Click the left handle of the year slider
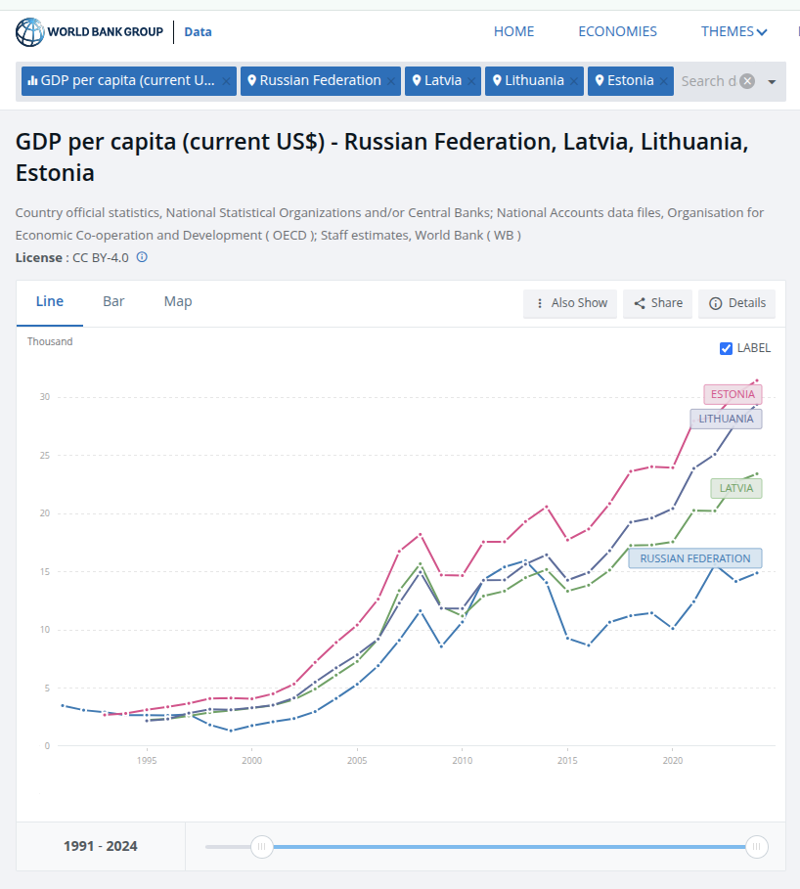Image resolution: width=800 pixels, height=889 pixels. pyautogui.click(x=262, y=846)
